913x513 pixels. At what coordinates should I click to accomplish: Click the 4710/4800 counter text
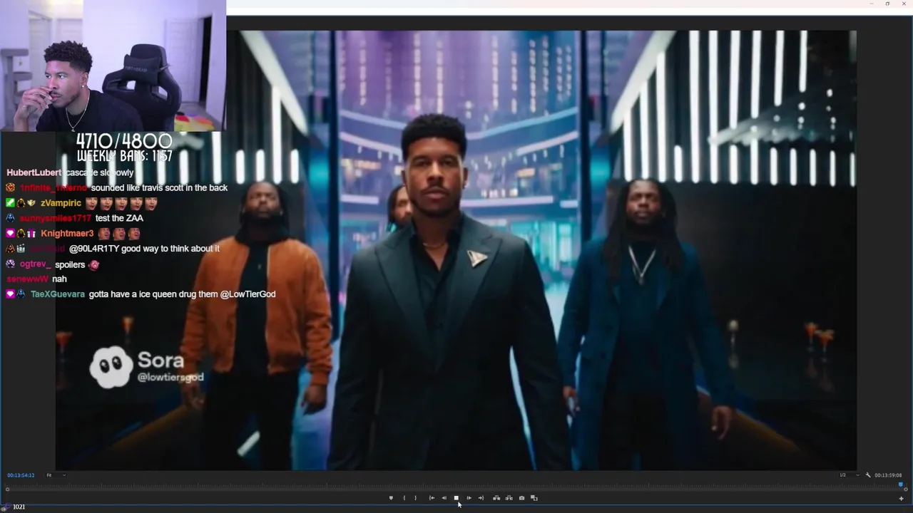point(124,141)
